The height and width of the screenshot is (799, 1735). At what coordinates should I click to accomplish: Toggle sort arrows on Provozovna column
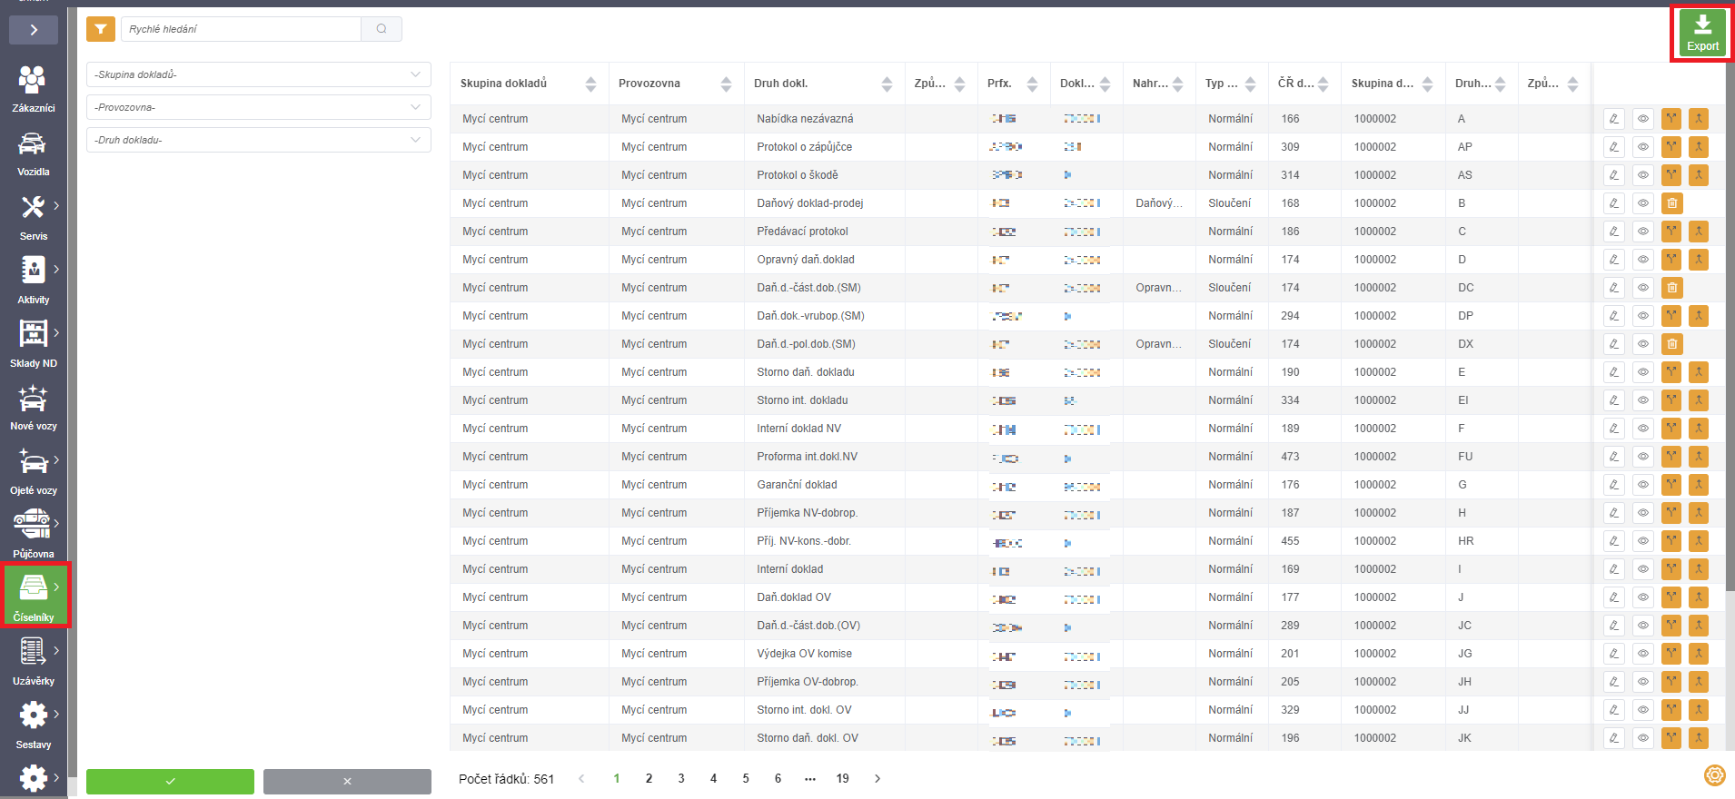pos(726,84)
